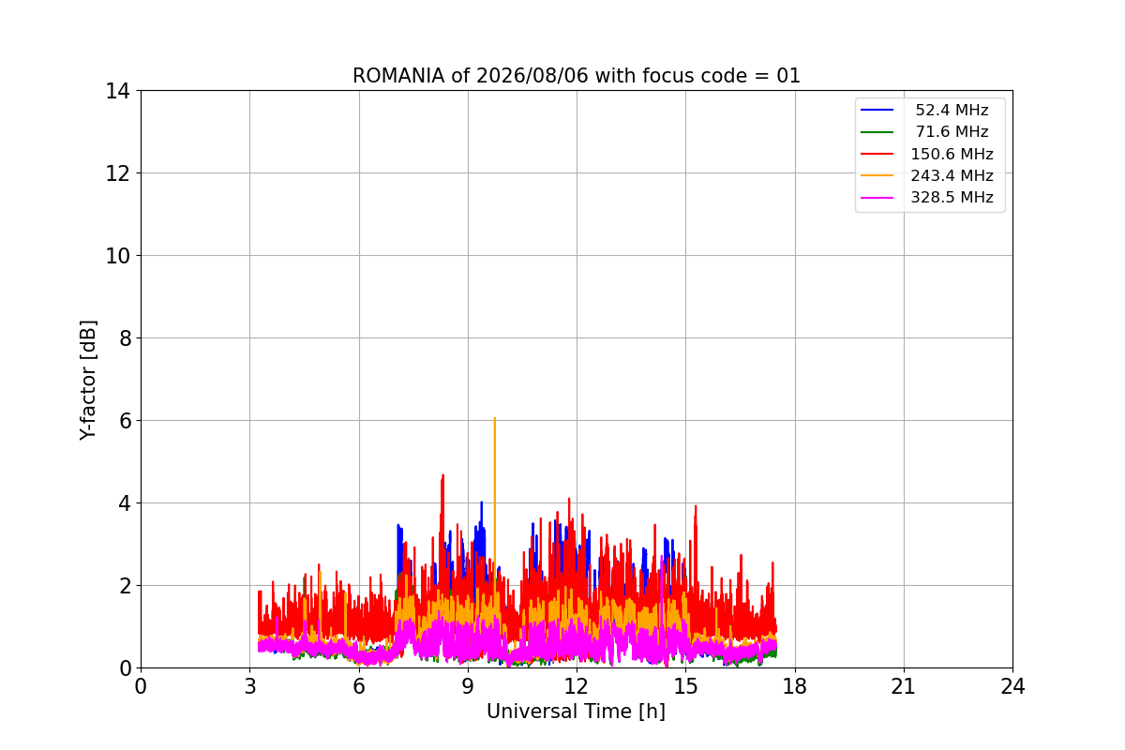Select the 52.4 MHz legend label
Image resolution: width=1125 pixels, height=750 pixels.
point(952,111)
